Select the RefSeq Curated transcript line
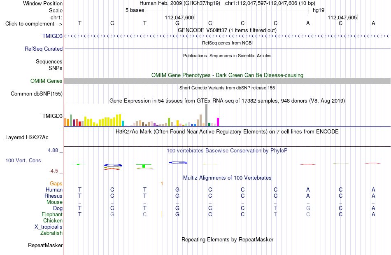Screen dimensions: 391x255 227,49
